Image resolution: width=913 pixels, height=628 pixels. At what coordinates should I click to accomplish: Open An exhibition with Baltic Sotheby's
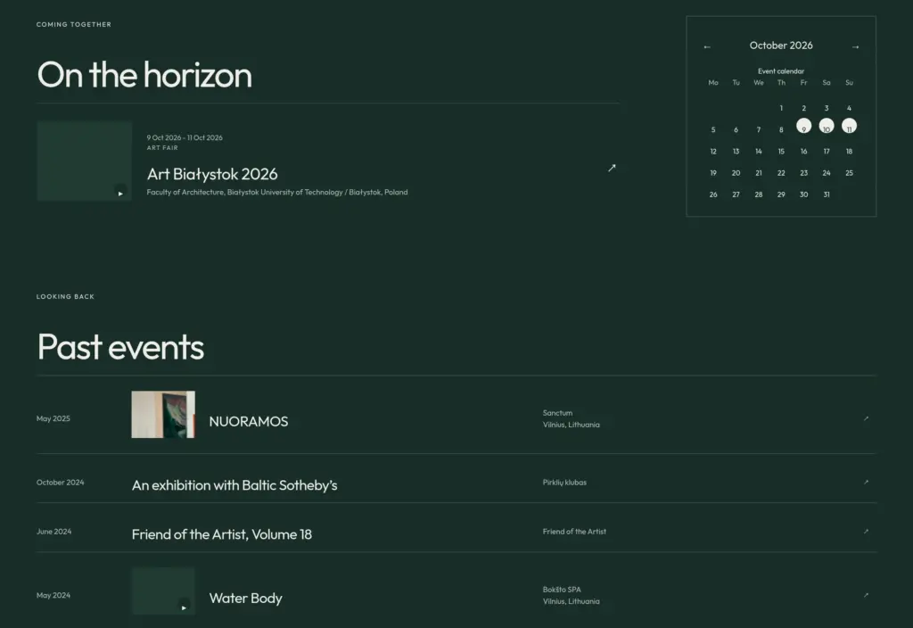(234, 484)
